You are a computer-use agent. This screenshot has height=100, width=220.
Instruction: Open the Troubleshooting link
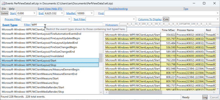(118, 9)
